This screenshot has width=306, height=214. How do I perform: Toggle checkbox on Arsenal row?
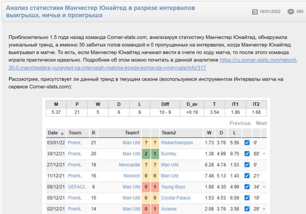point(247,209)
